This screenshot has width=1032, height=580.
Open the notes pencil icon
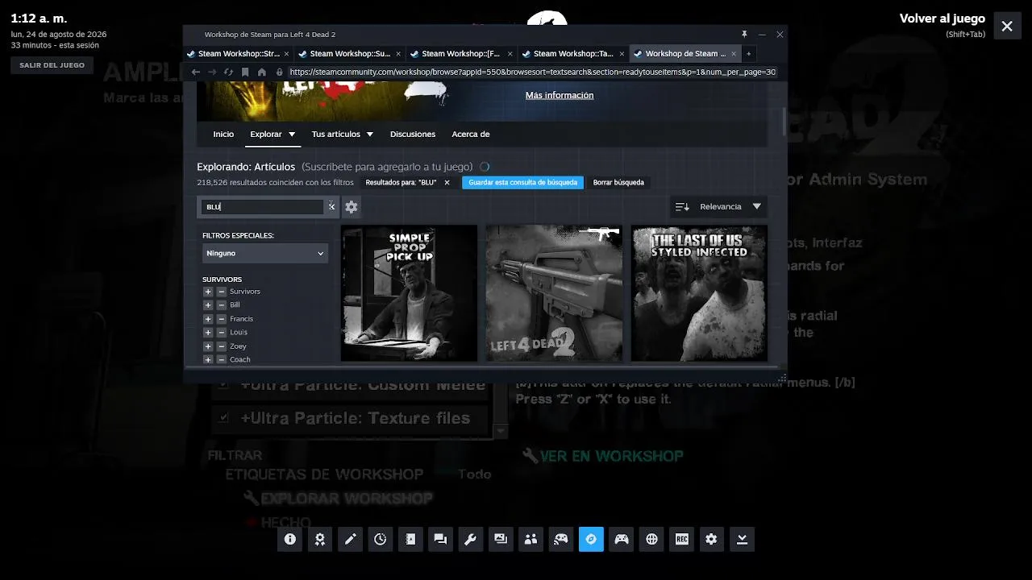pos(350,539)
